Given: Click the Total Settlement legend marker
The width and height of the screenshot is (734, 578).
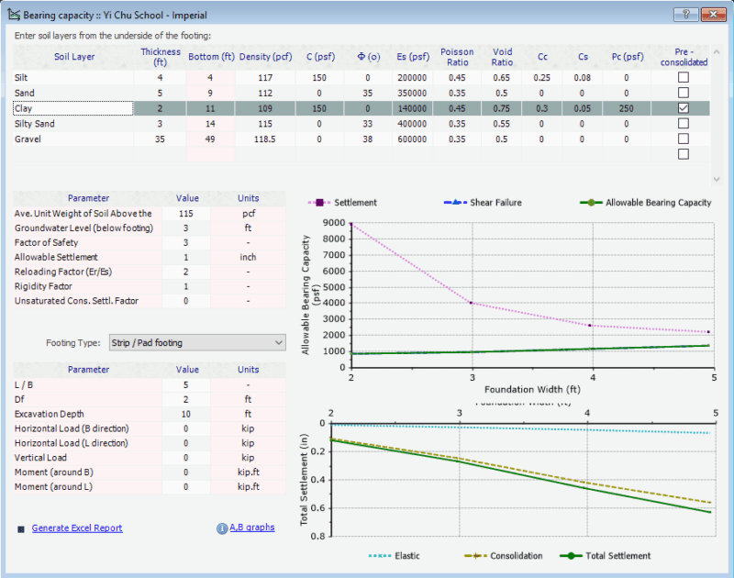Looking at the screenshot, I should [x=571, y=556].
